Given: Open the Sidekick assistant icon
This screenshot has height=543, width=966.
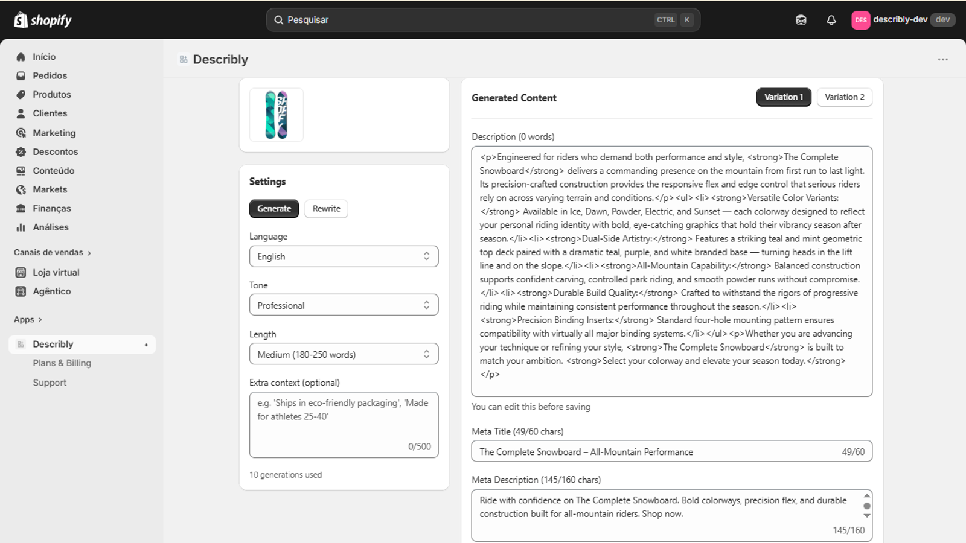Looking at the screenshot, I should click(x=801, y=20).
